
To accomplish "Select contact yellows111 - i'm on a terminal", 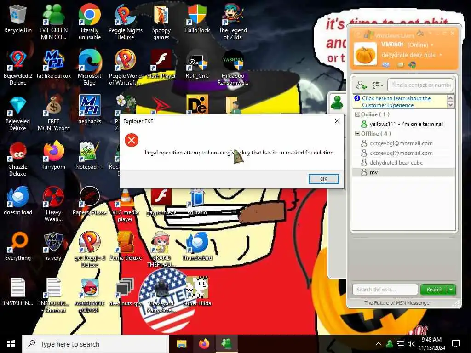I will (x=403, y=124).
